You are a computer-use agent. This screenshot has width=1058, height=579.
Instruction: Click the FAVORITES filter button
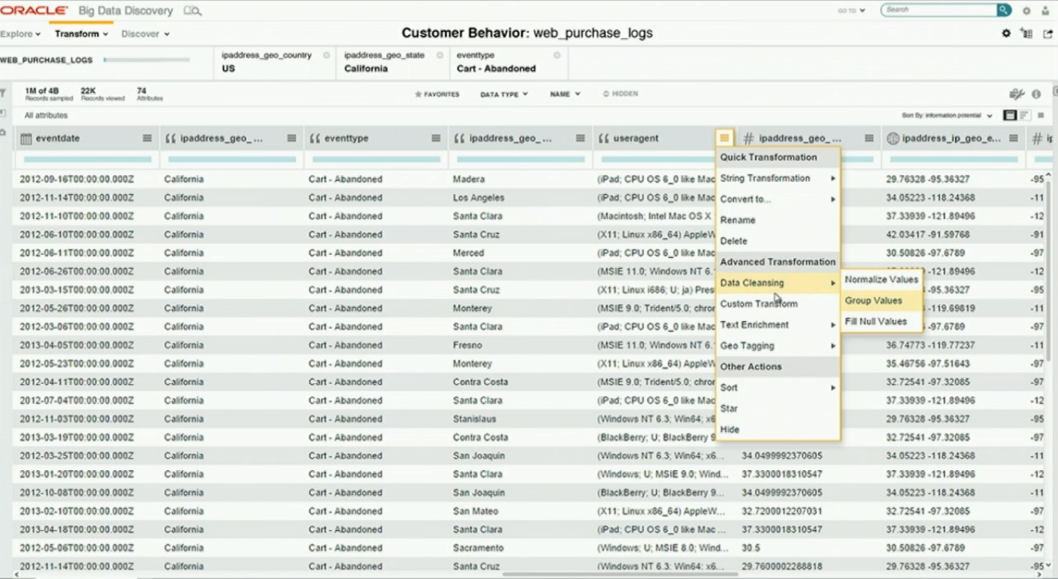(437, 94)
